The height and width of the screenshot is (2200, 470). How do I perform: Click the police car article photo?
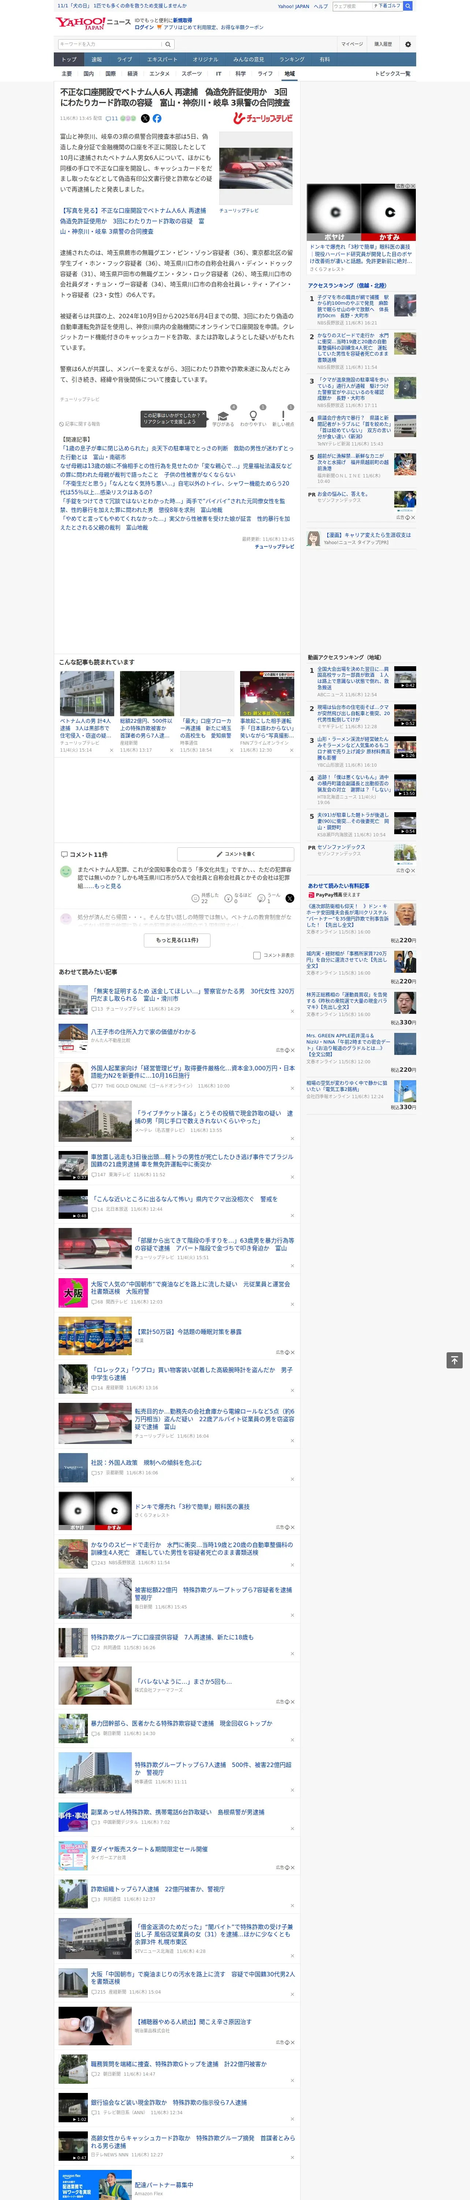click(256, 168)
